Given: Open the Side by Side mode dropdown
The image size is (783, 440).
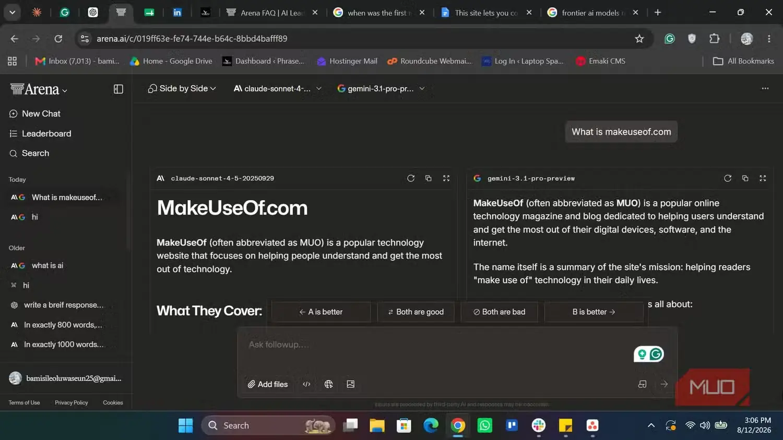Looking at the screenshot, I should pos(182,89).
